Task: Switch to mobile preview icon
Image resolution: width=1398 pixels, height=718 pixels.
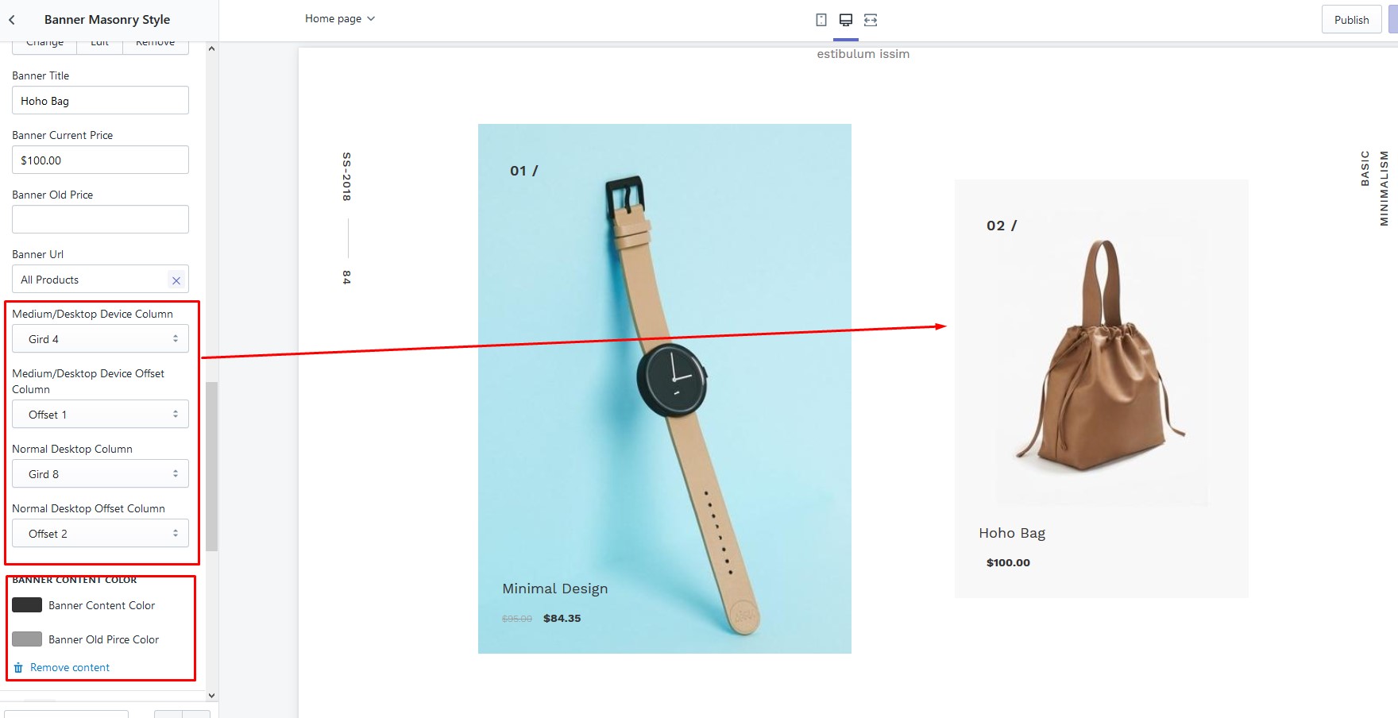Action: click(x=821, y=20)
